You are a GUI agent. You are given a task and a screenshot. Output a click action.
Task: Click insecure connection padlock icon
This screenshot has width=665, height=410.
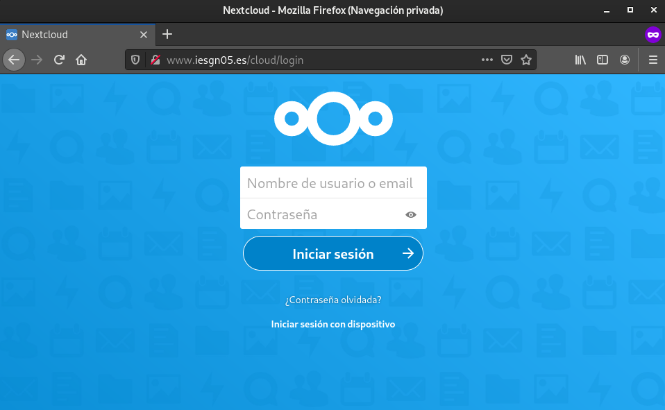pyautogui.click(x=155, y=60)
